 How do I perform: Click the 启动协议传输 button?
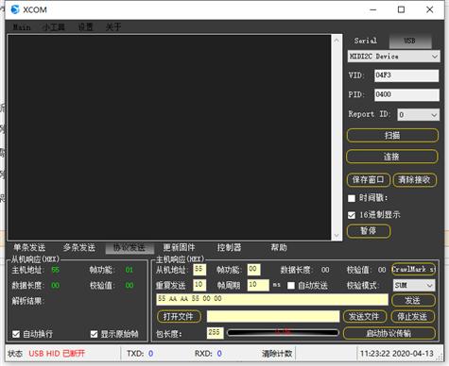[x=389, y=333]
